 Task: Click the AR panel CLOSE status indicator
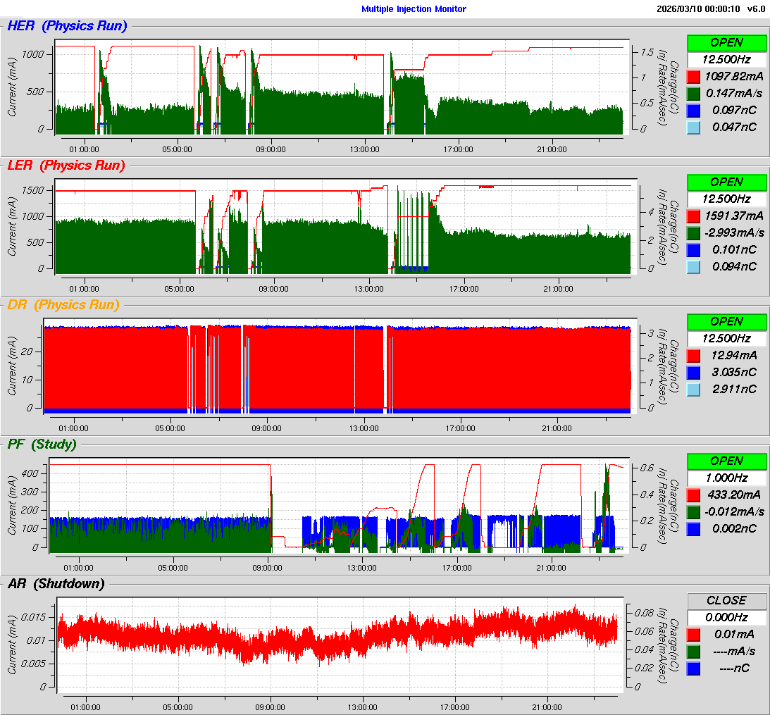pos(726,600)
